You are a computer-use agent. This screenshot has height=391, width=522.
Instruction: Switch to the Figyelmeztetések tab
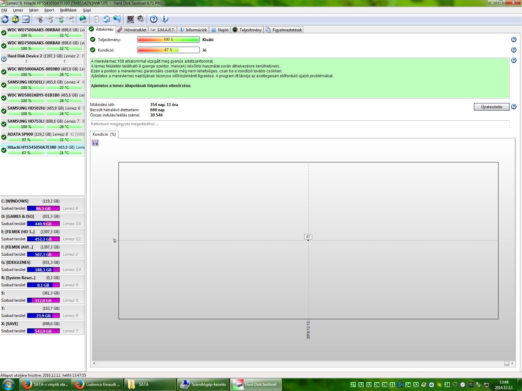(x=284, y=30)
